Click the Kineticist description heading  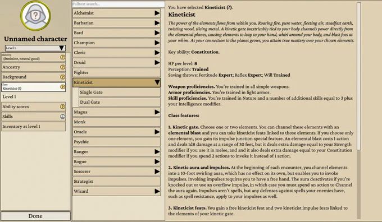tap(182, 15)
